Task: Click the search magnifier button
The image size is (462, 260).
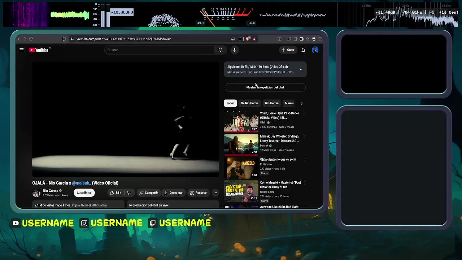Action: [221, 50]
